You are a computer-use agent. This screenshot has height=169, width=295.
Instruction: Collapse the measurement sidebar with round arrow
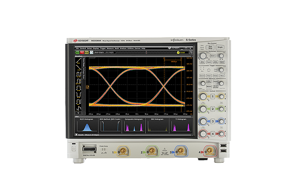pyautogui.click(x=84, y=114)
